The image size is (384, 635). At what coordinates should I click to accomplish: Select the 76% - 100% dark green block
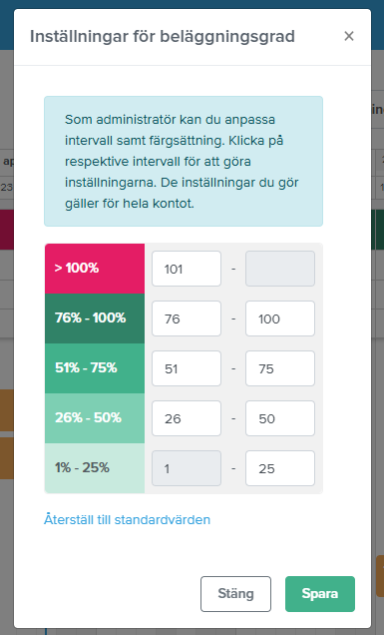(95, 318)
